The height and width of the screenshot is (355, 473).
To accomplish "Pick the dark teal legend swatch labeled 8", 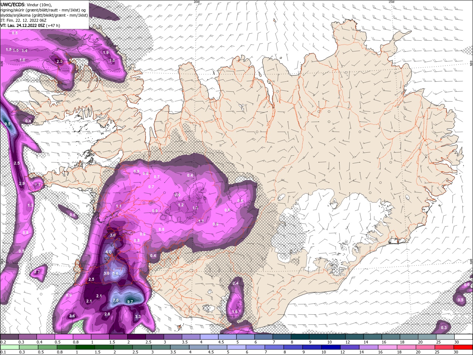I will (x=300, y=337).
